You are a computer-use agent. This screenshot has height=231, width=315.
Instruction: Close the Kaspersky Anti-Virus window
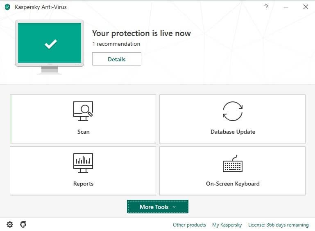pyautogui.click(x=306, y=7)
